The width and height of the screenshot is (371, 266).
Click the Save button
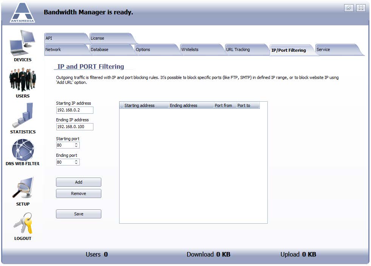coord(79,214)
